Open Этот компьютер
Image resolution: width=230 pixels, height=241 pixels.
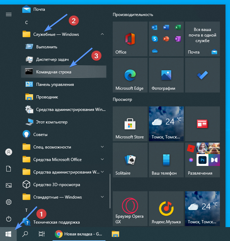pyautogui.click(x=64, y=122)
